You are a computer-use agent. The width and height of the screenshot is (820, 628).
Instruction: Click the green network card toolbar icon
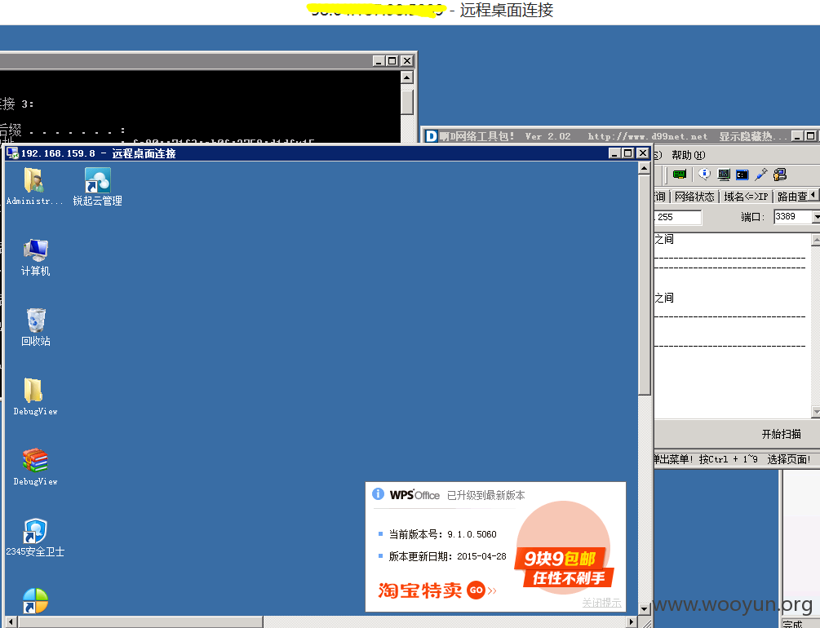pos(680,174)
